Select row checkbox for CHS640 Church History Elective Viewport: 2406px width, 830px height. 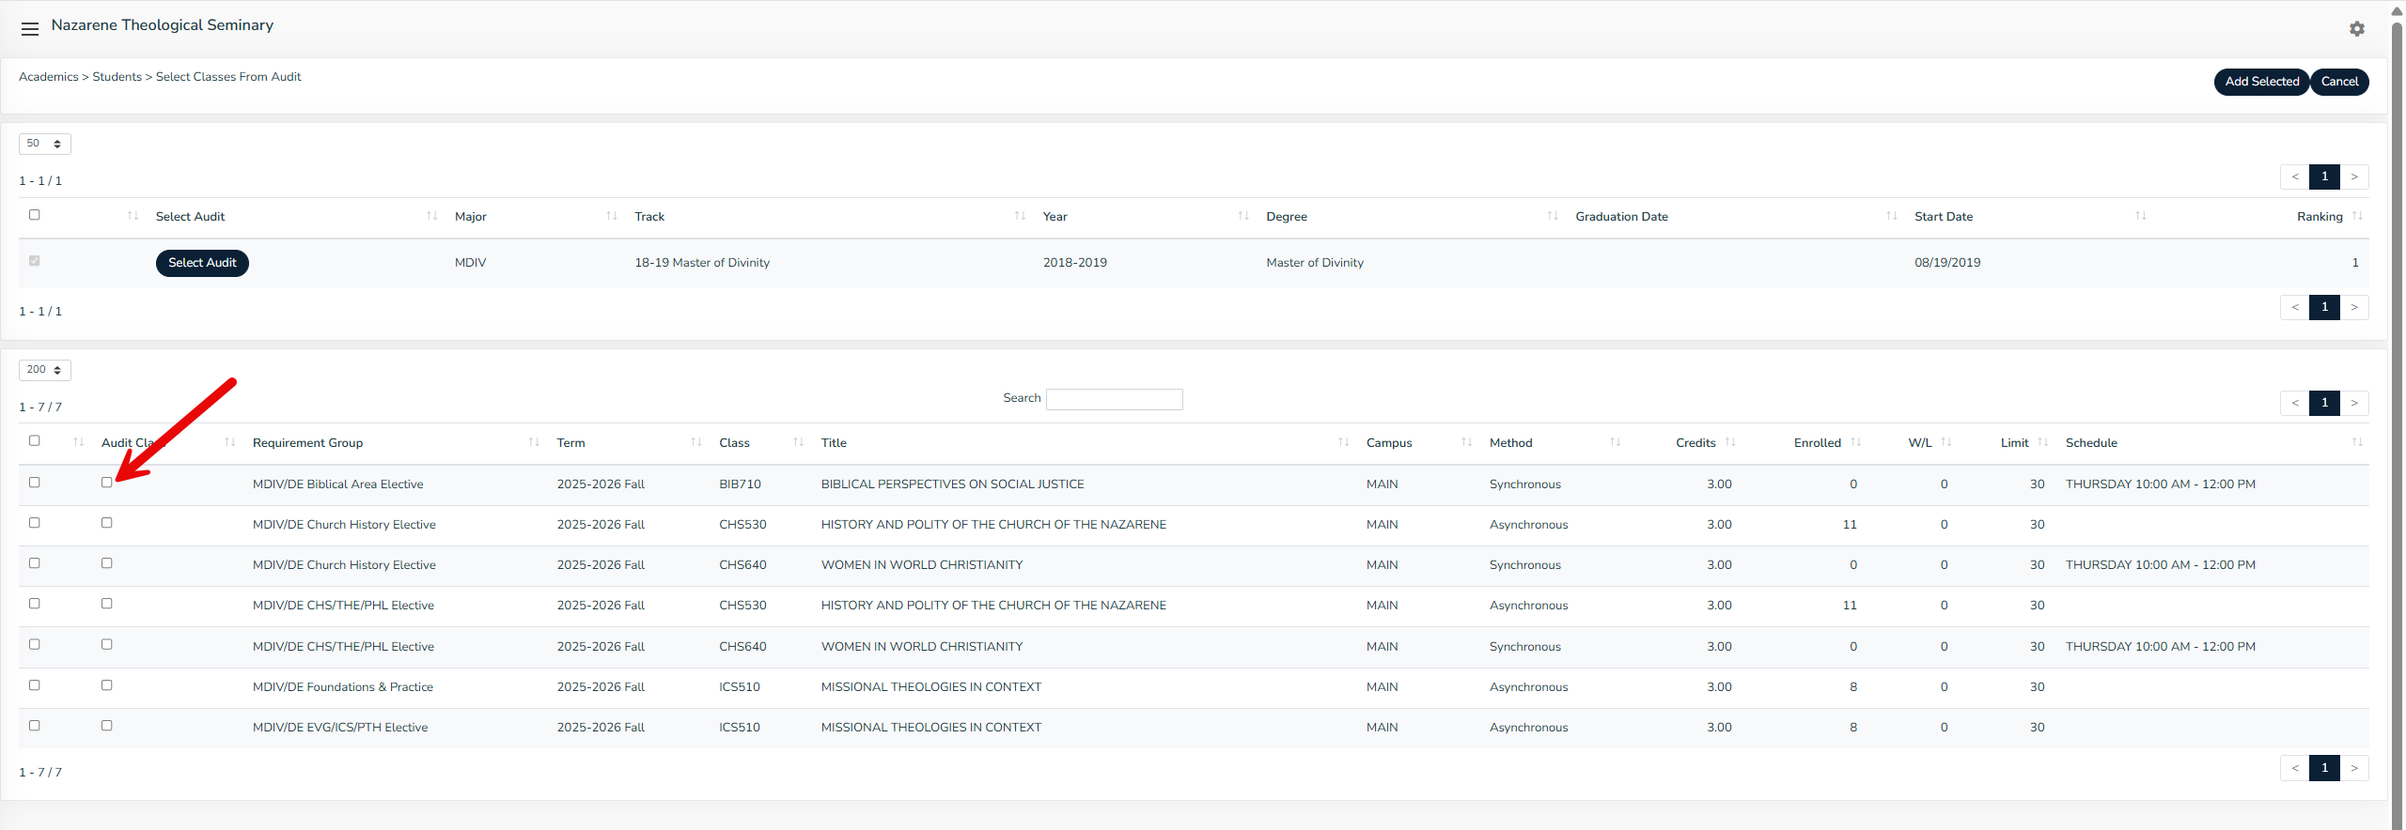click(x=35, y=563)
